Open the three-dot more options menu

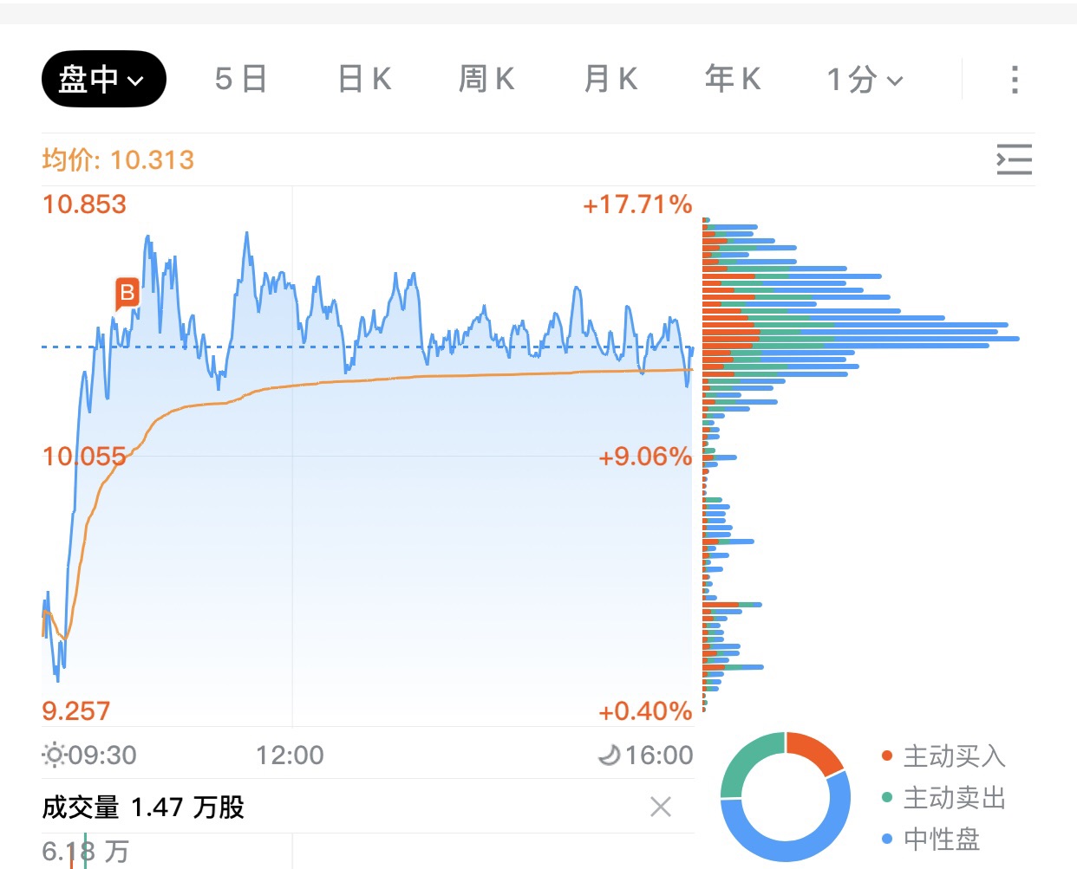tap(1014, 80)
